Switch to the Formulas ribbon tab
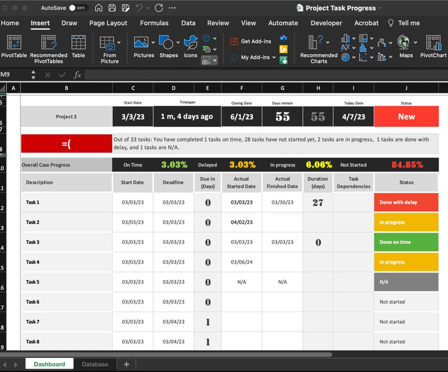Viewport: 448px width, 372px height. [154, 23]
